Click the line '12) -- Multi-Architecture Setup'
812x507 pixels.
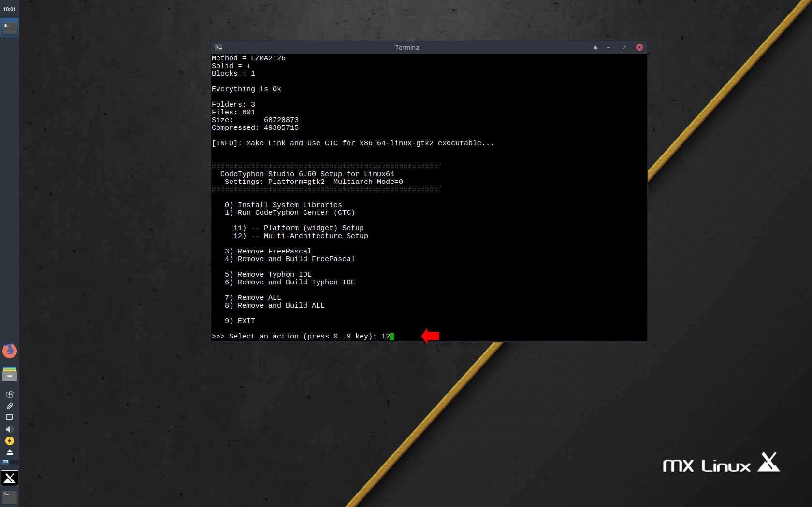pyautogui.click(x=301, y=236)
